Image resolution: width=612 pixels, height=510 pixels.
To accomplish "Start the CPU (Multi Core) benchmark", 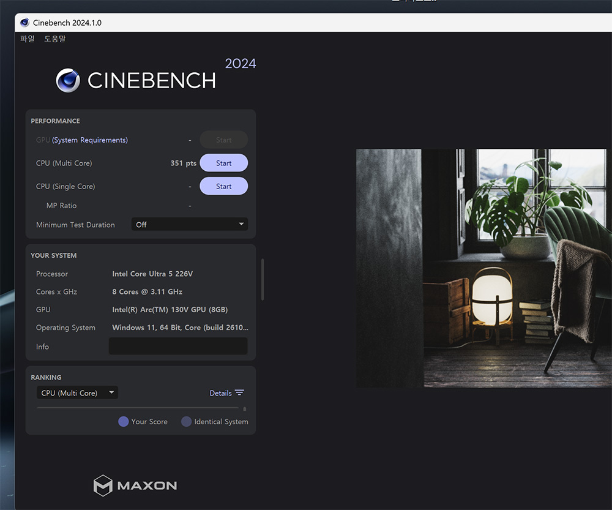I will (x=223, y=163).
